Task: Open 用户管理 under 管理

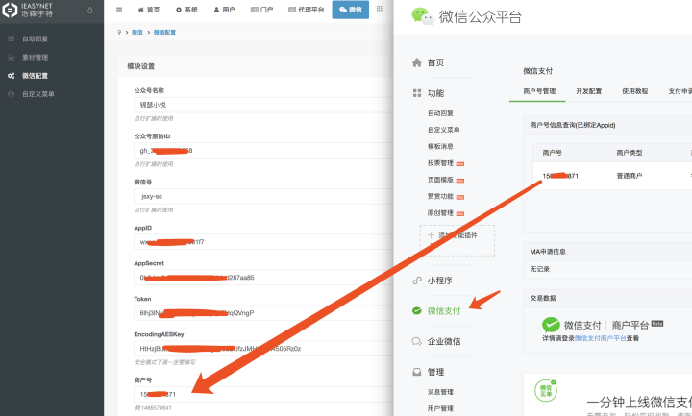Action: (x=440, y=408)
